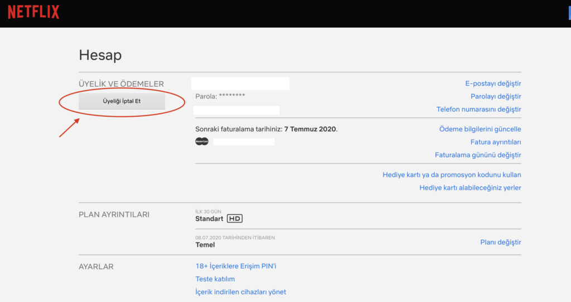
Task: Click the İLK 30 GÜN label
Action: coord(208,211)
